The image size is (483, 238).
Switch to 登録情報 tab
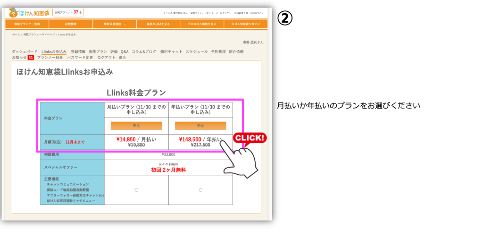coord(78,51)
